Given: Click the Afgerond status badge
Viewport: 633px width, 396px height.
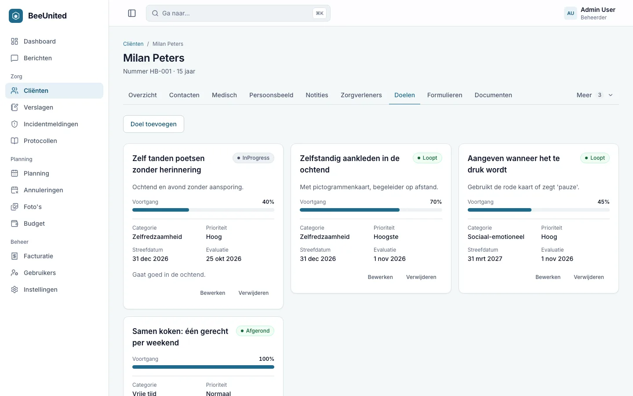Looking at the screenshot, I should pyautogui.click(x=255, y=331).
